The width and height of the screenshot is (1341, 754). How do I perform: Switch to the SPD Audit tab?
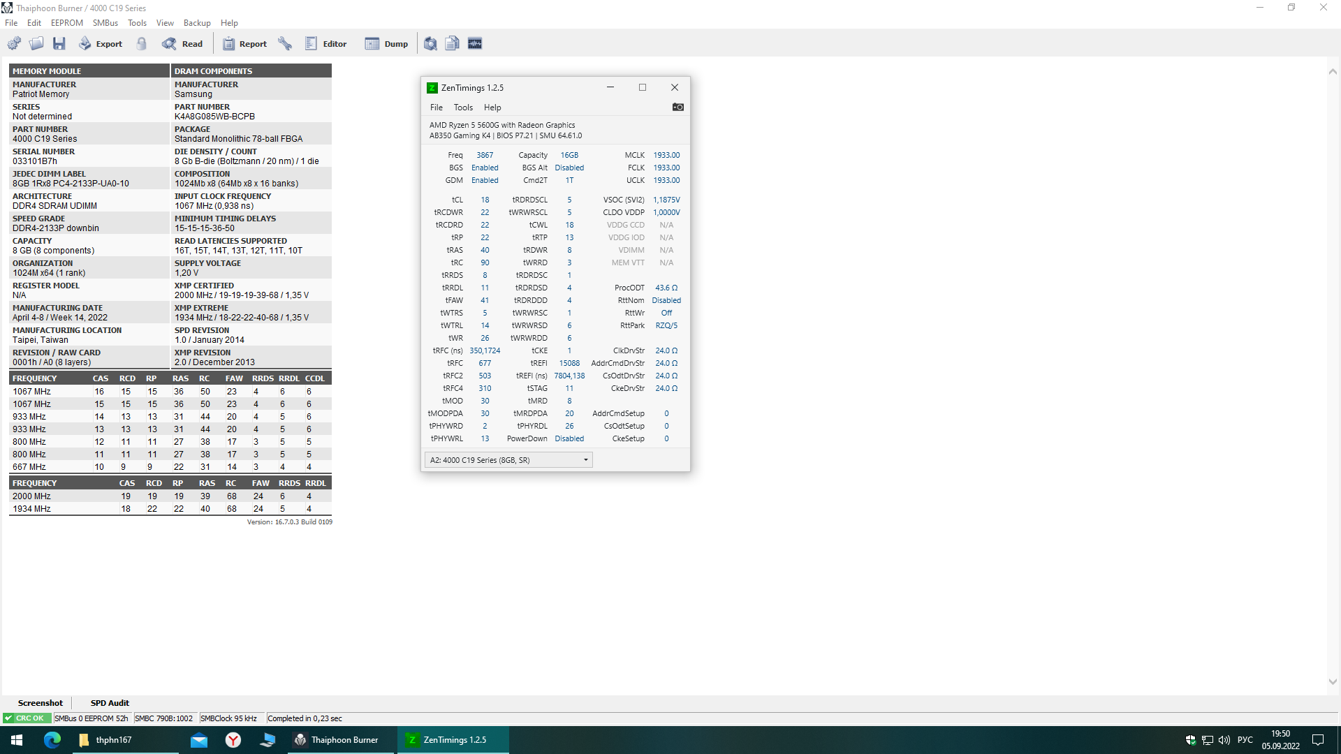110,703
